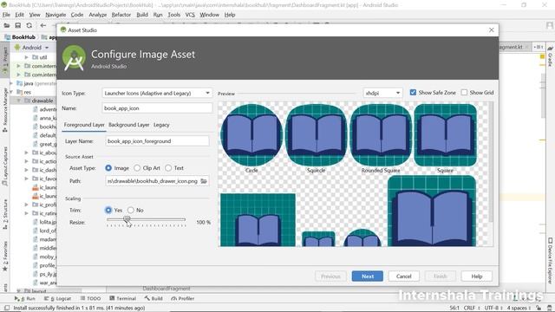Collapse the drawable folder

pyautogui.click(x=19, y=101)
